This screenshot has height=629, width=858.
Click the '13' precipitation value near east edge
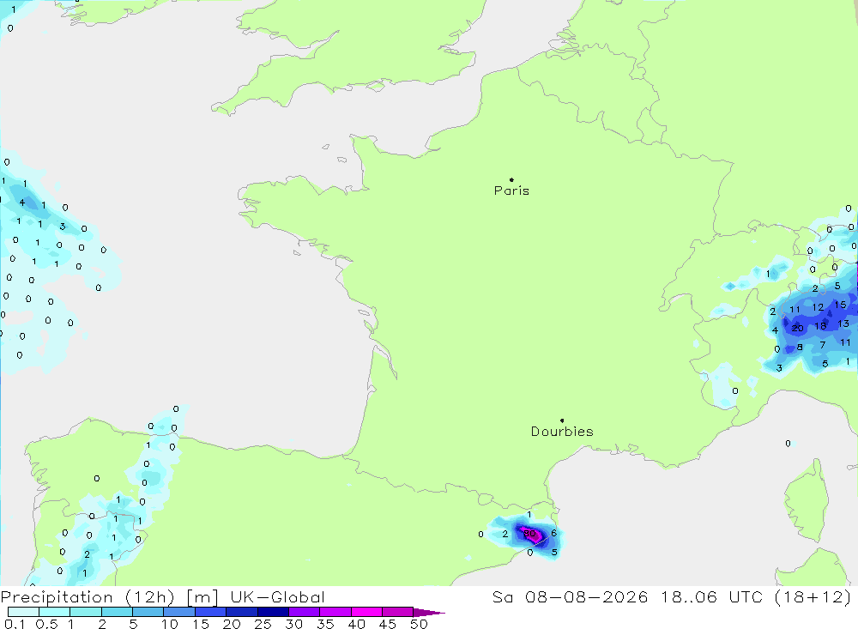843,324
